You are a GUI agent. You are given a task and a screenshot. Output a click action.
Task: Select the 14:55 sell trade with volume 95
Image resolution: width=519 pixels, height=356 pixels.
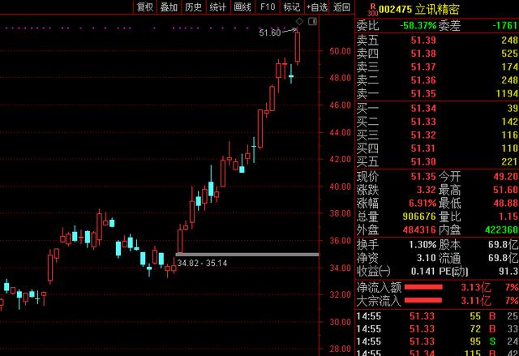437,341
